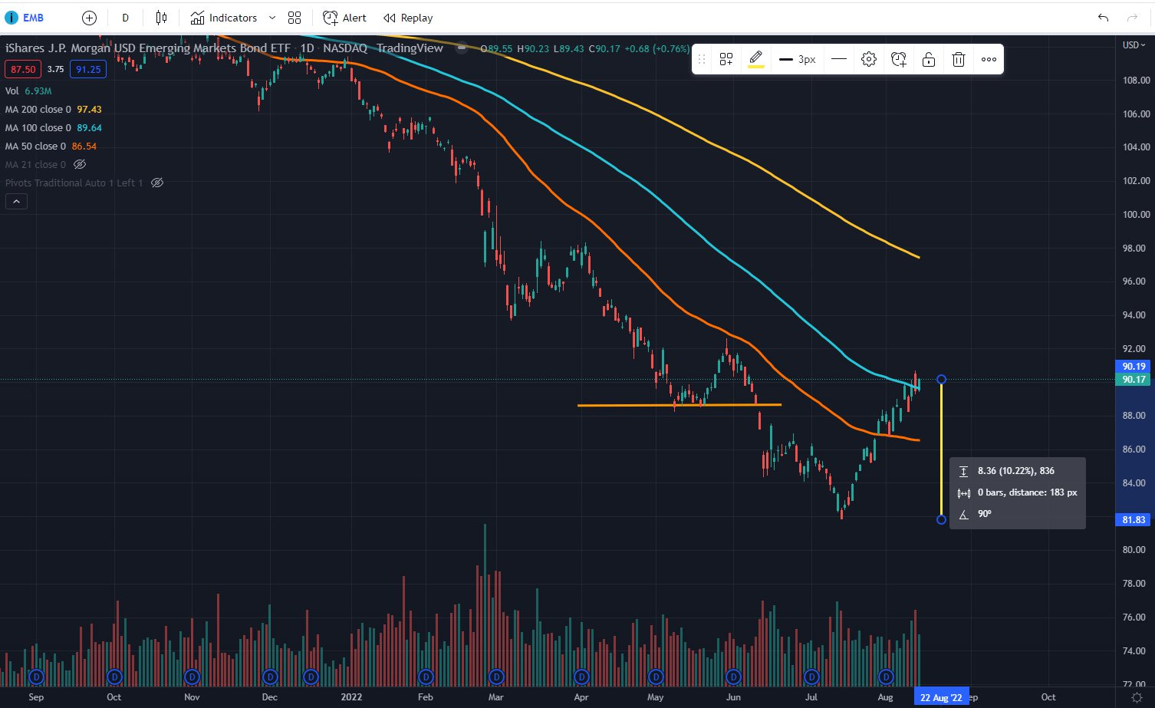Click the dividend D marker above Jun
Image resolution: width=1155 pixels, height=708 pixels.
(x=734, y=677)
